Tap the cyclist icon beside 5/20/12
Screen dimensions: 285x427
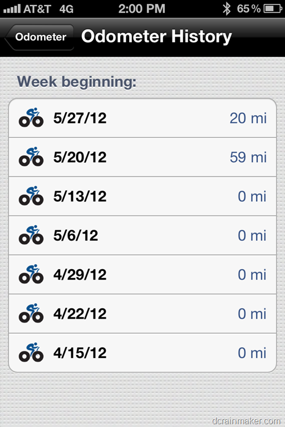coord(31,157)
